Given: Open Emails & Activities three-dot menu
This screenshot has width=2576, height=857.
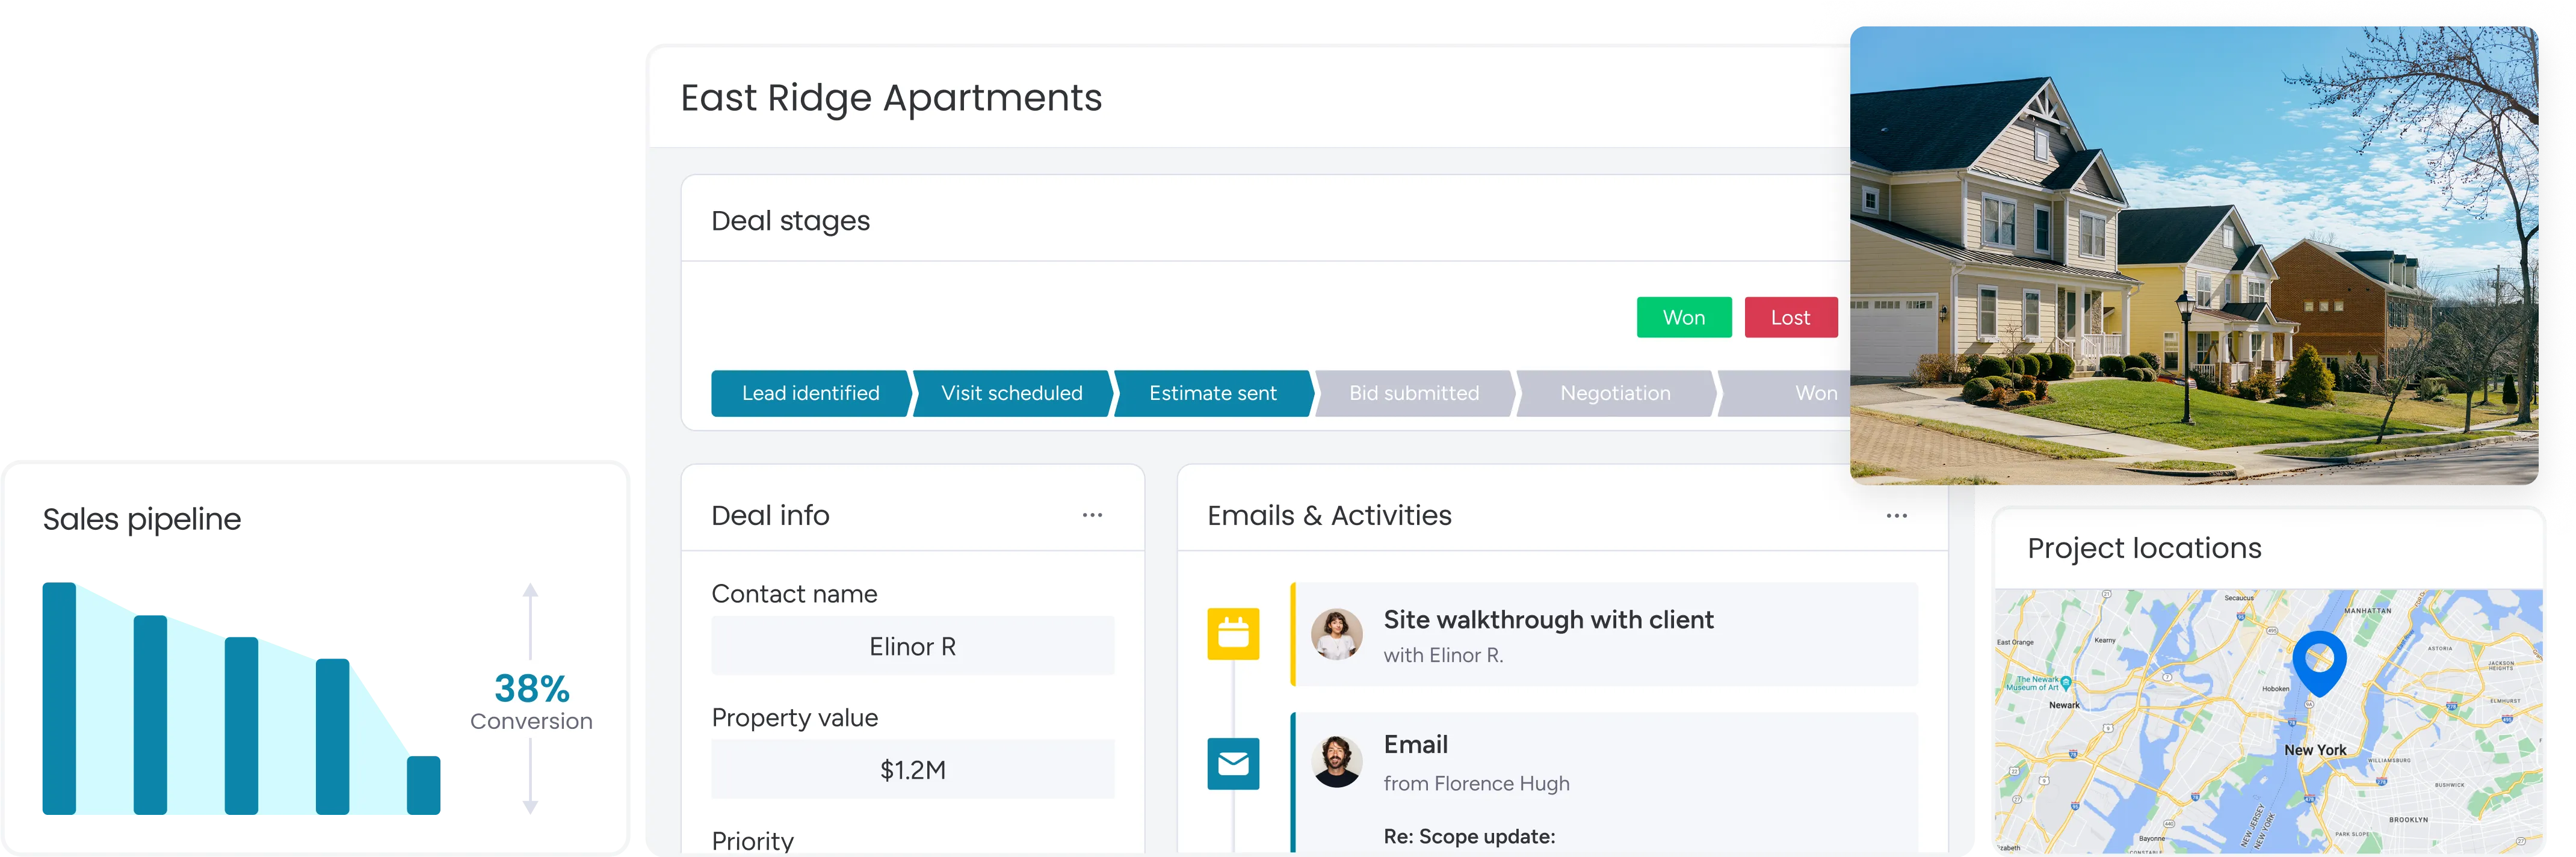Looking at the screenshot, I should 1896,515.
